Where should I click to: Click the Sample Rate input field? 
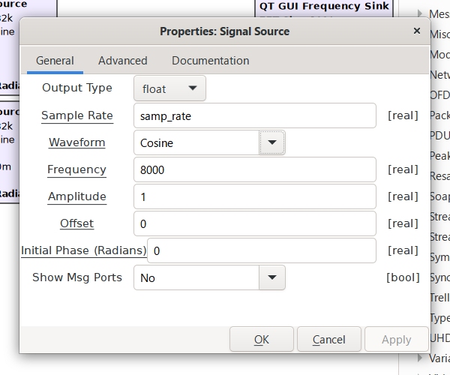point(254,115)
